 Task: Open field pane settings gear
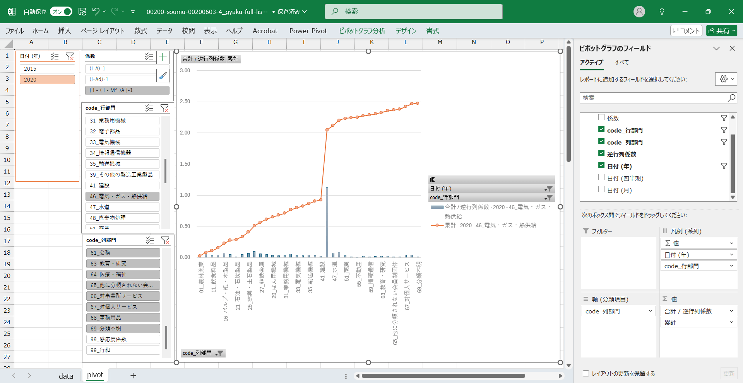pyautogui.click(x=726, y=79)
